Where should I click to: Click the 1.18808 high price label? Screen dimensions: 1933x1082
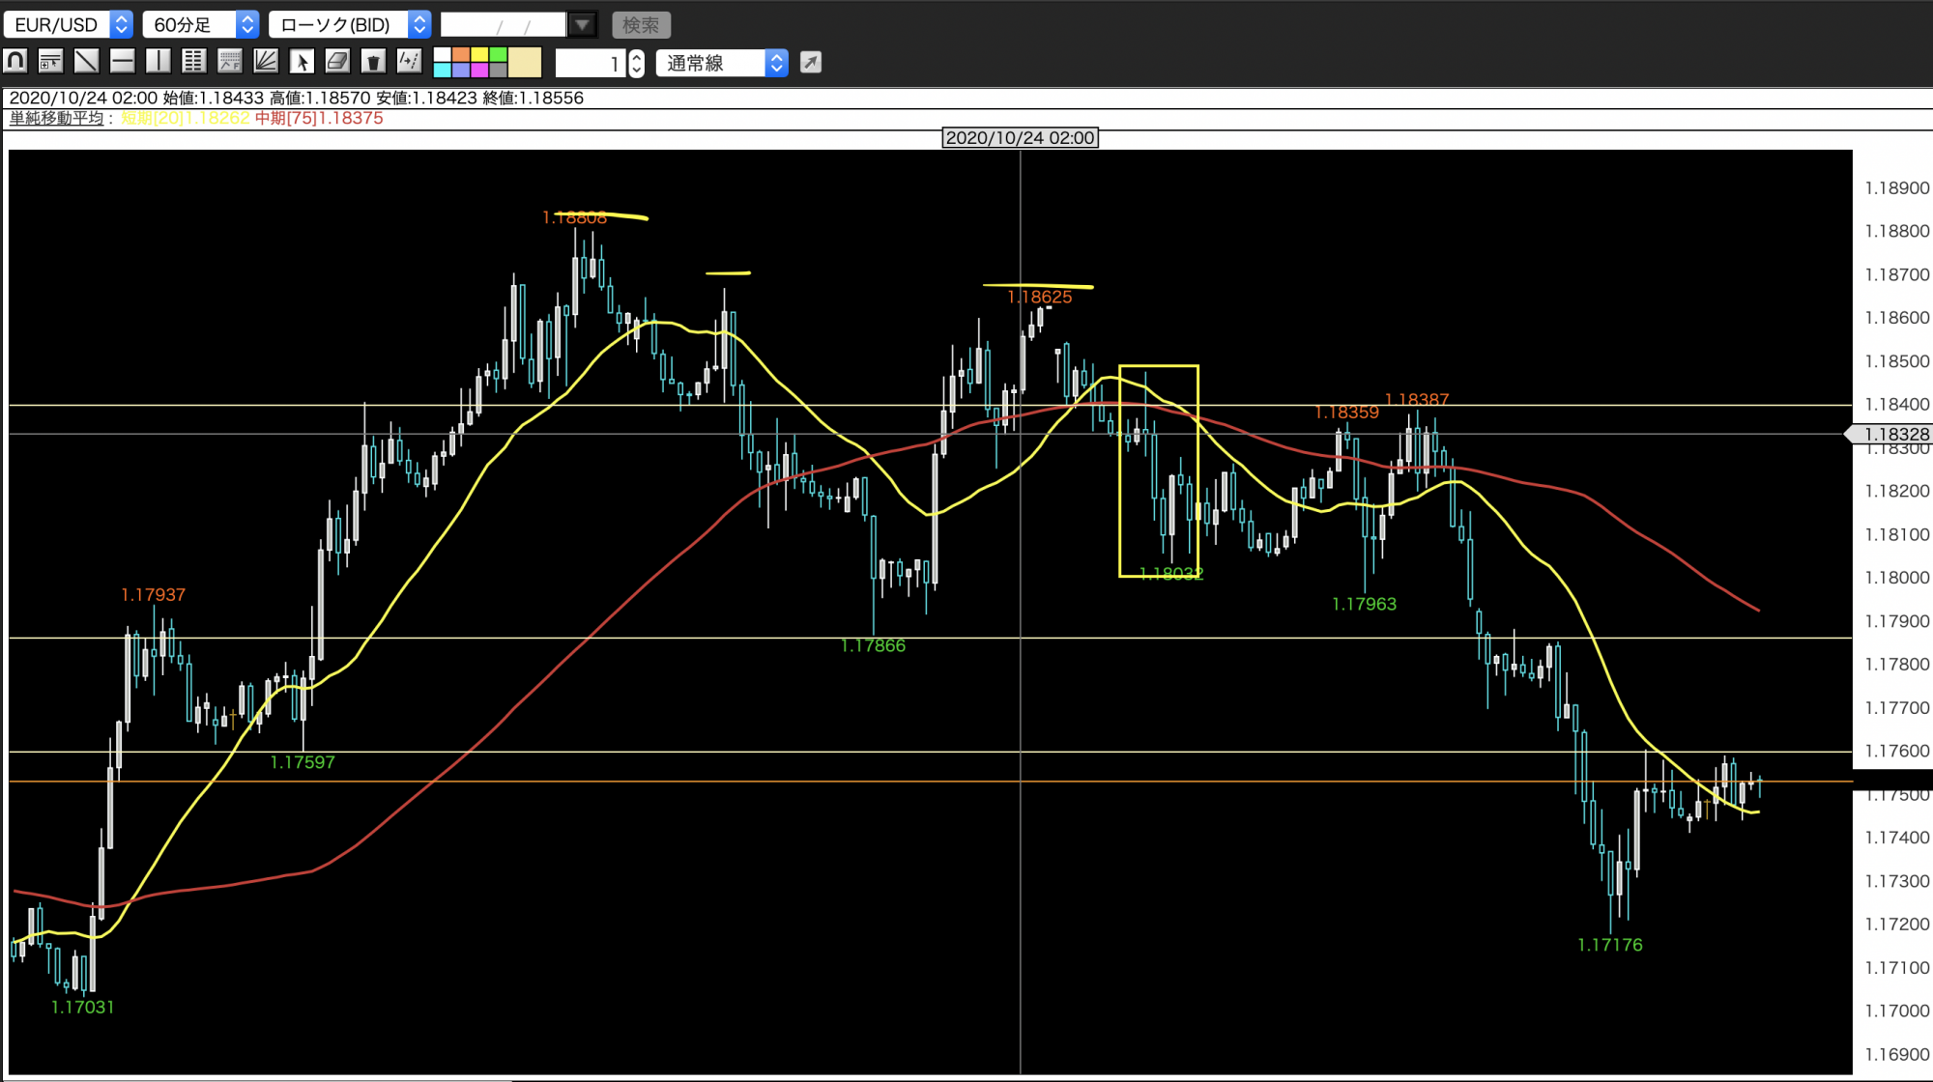(574, 217)
